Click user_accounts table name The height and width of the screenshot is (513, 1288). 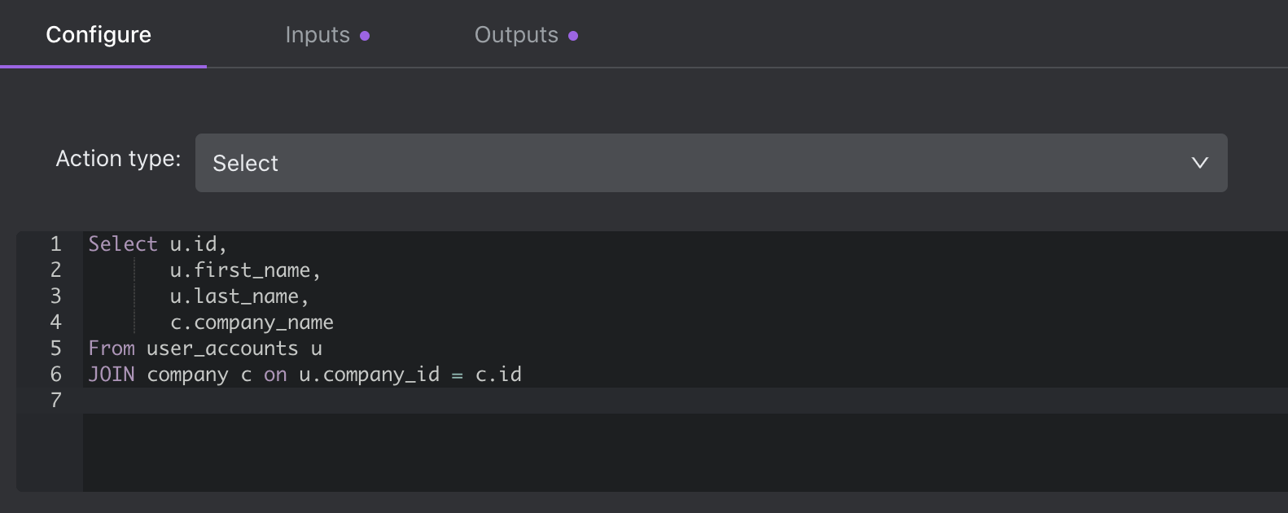(222, 349)
